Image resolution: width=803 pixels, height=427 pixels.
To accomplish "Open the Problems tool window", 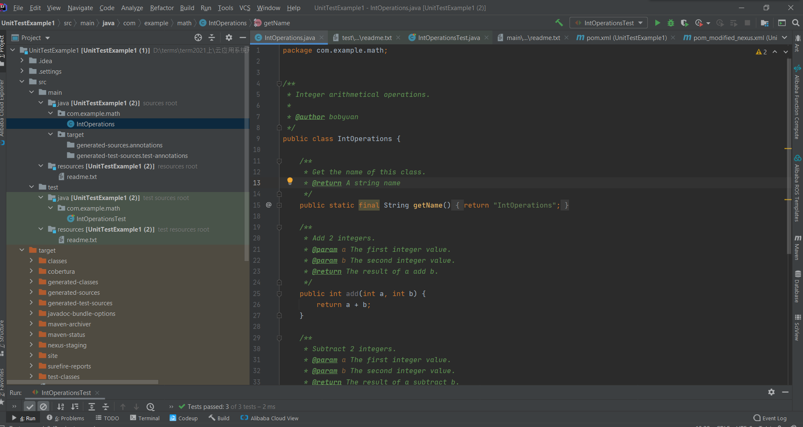I will click(65, 418).
